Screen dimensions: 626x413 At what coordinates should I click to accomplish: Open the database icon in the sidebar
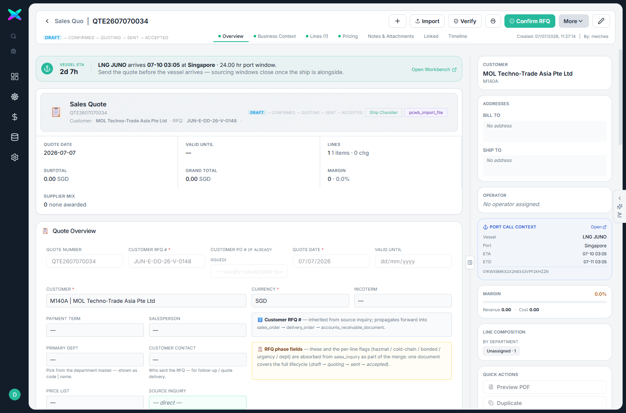[x=15, y=137]
